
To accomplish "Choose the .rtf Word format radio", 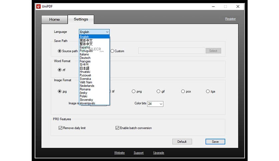I will (x=60, y=70).
